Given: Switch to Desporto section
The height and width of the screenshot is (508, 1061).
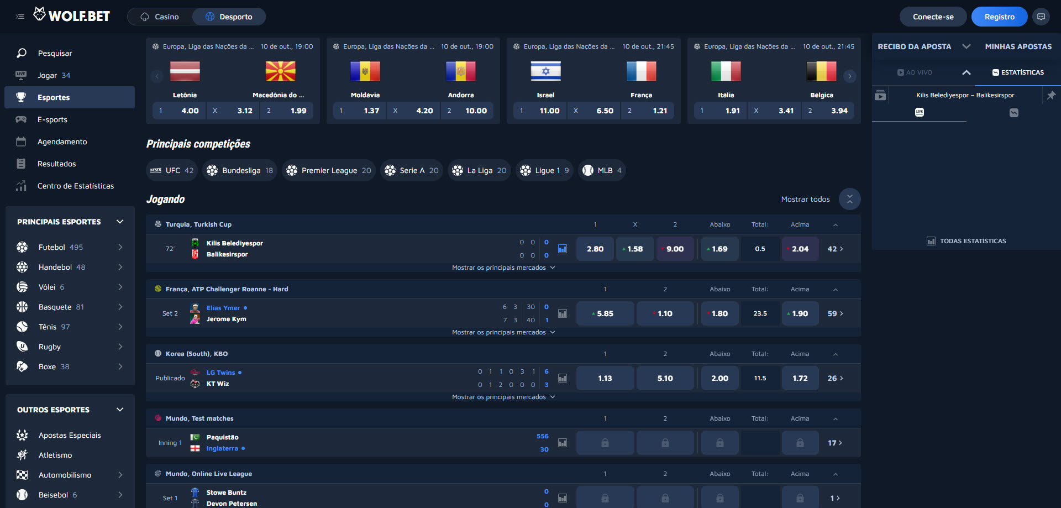Looking at the screenshot, I should pos(229,17).
